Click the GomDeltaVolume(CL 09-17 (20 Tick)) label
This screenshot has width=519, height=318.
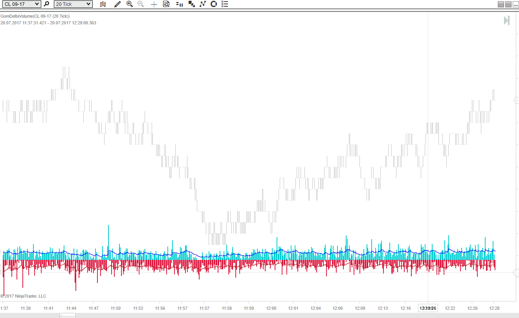(35, 16)
